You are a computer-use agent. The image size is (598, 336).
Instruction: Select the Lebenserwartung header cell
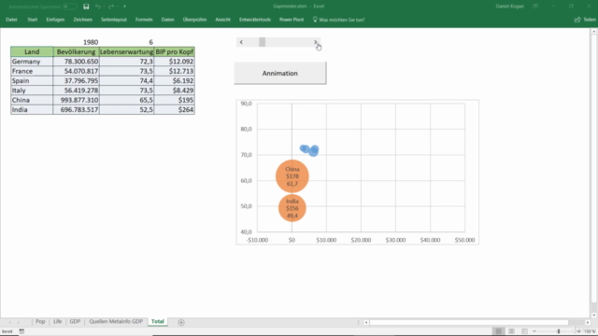(x=127, y=52)
